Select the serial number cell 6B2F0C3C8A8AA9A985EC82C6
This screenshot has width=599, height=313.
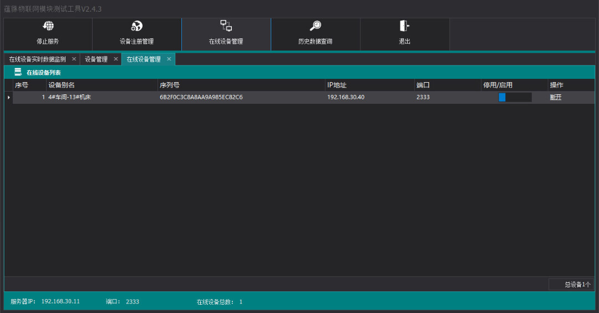(x=201, y=97)
